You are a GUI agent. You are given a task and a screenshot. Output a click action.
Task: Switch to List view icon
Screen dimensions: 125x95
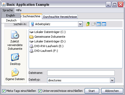point(99,24)
